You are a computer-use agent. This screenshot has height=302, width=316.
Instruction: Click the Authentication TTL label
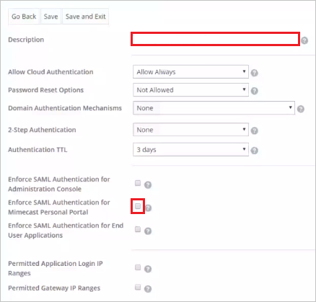[38, 150]
